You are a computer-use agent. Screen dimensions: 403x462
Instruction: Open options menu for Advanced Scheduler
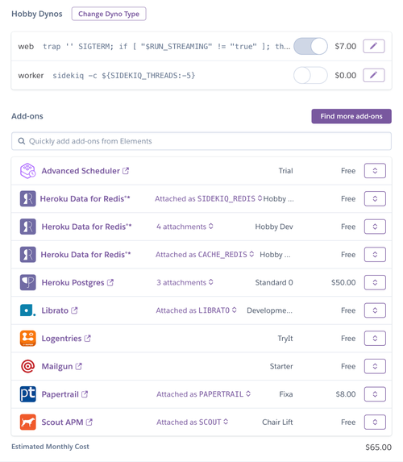point(375,171)
